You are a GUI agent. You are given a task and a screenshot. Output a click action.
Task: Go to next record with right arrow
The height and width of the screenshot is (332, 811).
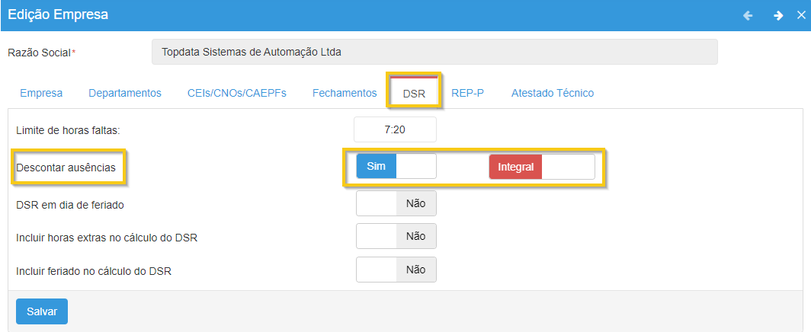778,15
